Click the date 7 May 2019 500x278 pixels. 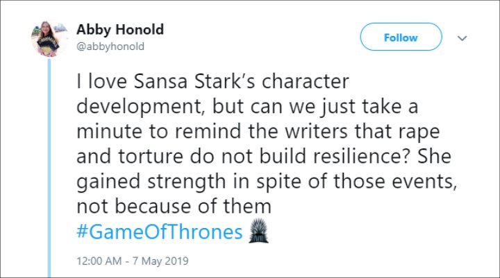[160, 261]
